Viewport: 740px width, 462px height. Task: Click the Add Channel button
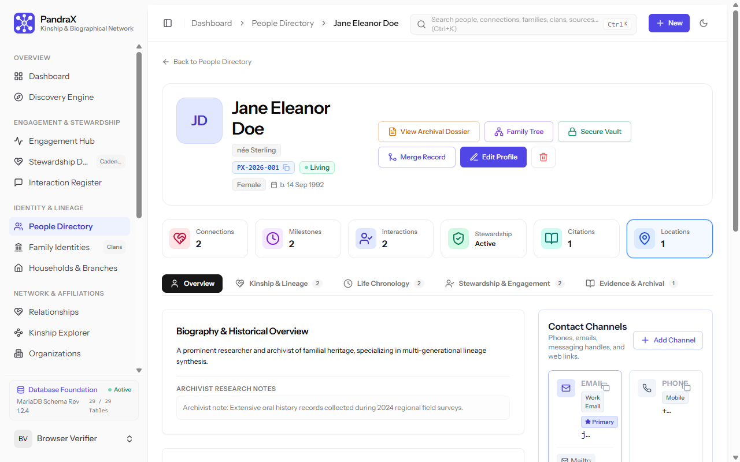668,340
